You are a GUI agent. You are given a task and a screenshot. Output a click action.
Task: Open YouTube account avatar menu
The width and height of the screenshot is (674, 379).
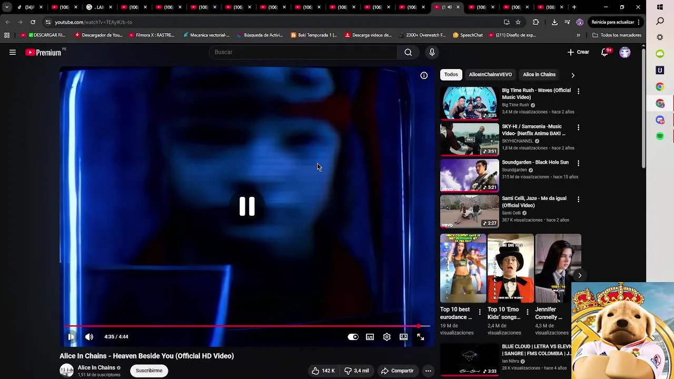[x=625, y=52]
